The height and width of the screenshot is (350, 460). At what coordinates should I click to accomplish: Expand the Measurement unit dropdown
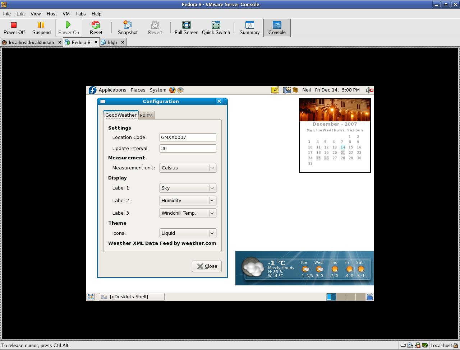pyautogui.click(x=188, y=168)
